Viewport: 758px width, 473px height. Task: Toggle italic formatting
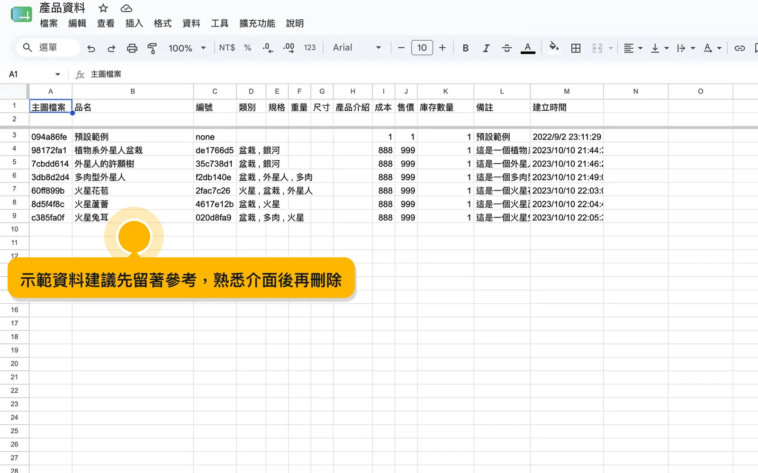tap(486, 48)
